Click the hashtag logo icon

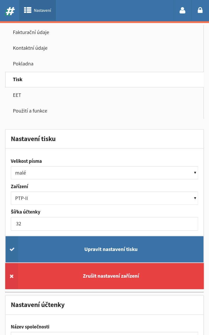[x=10, y=11]
